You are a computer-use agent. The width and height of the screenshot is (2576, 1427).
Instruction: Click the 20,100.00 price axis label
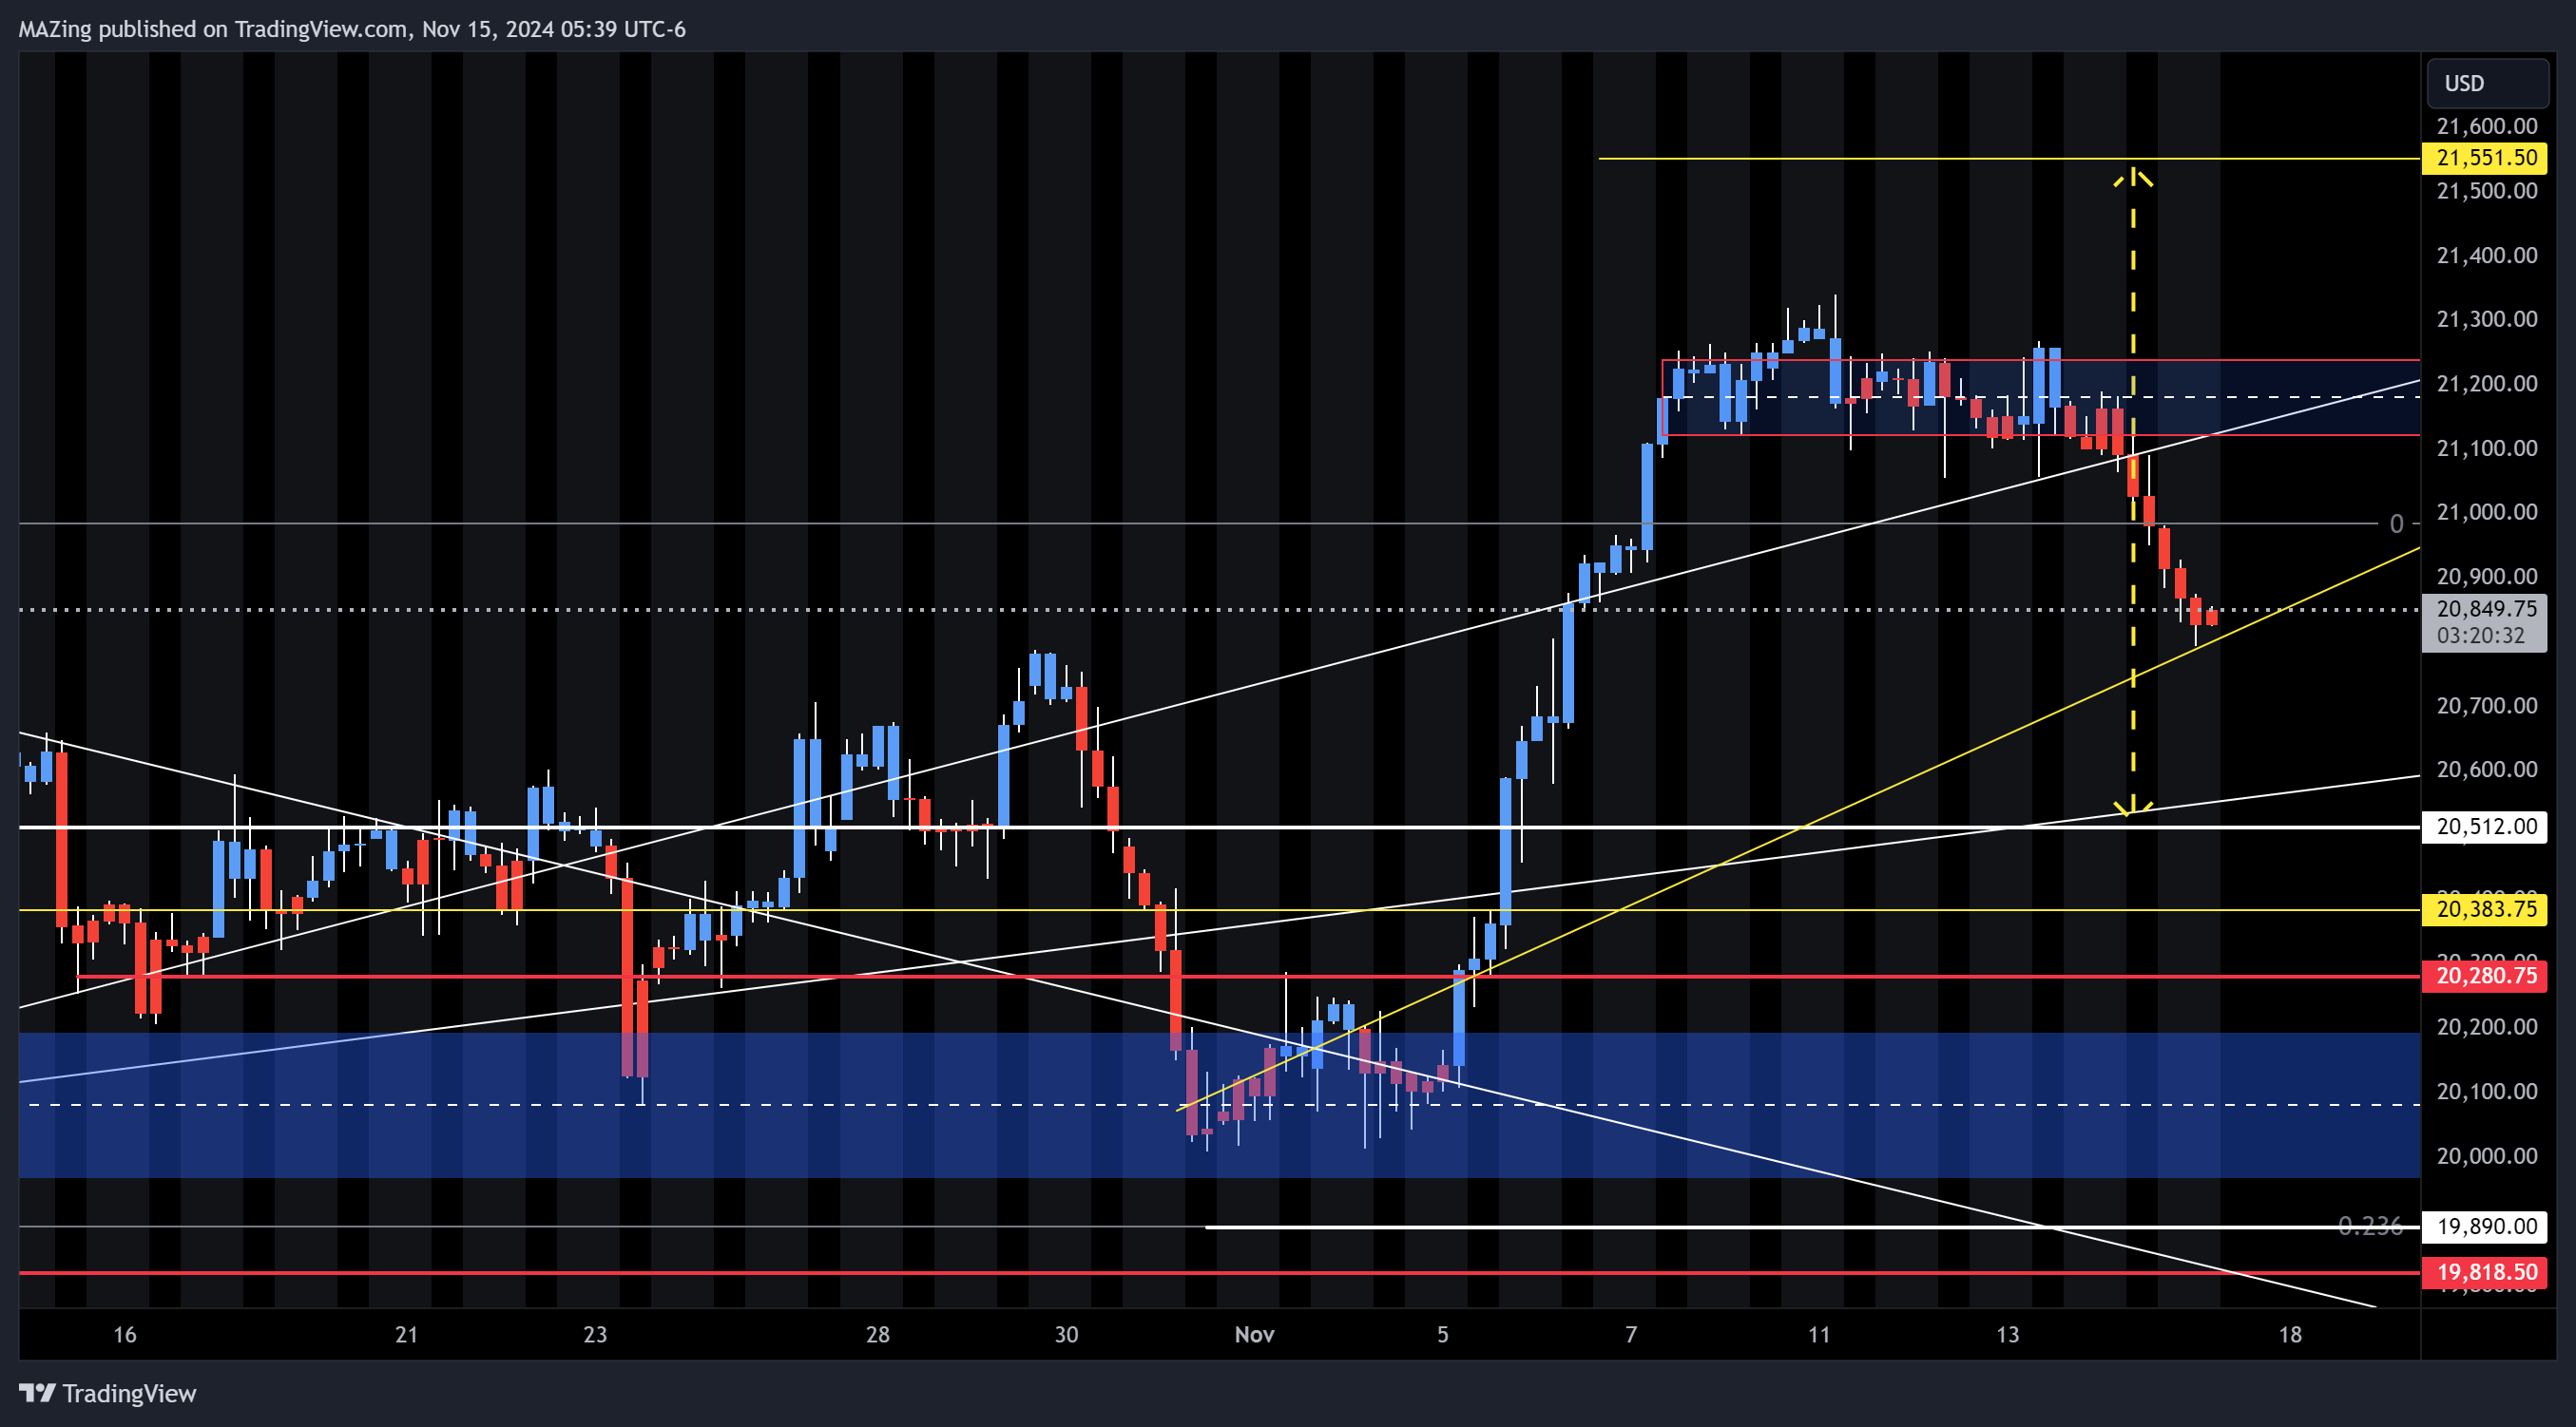coord(2487,1092)
